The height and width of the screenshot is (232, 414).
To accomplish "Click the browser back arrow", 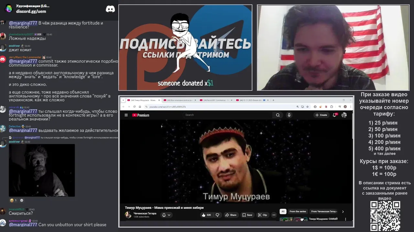I will pos(123,107).
